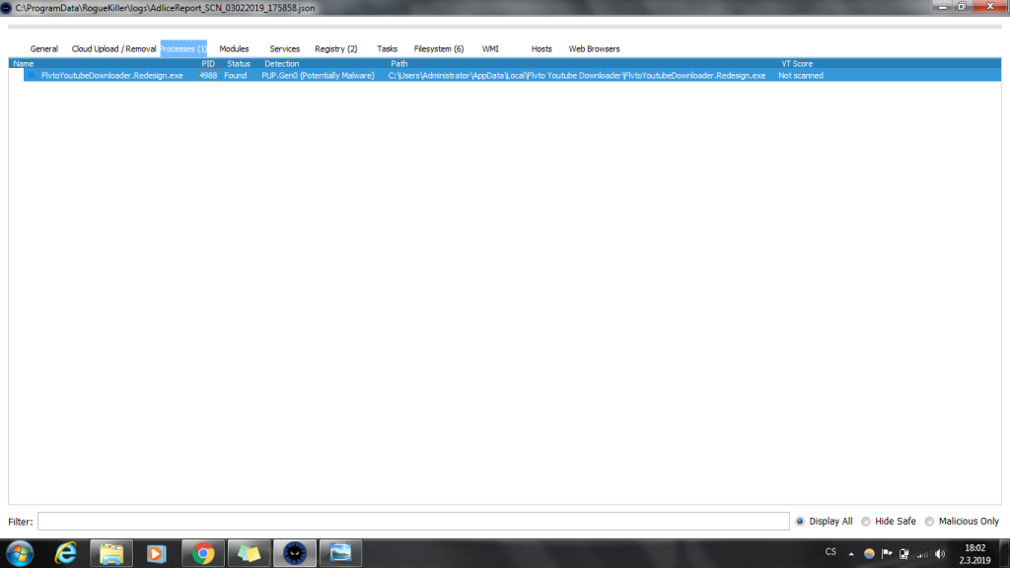The image size is (1010, 568).
Task: Switch to the Services tab
Action: (285, 49)
